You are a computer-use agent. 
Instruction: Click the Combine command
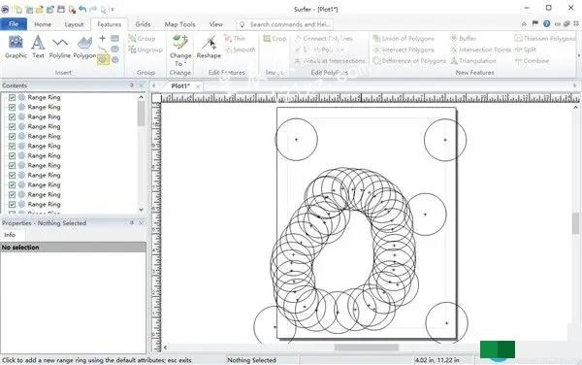point(533,60)
